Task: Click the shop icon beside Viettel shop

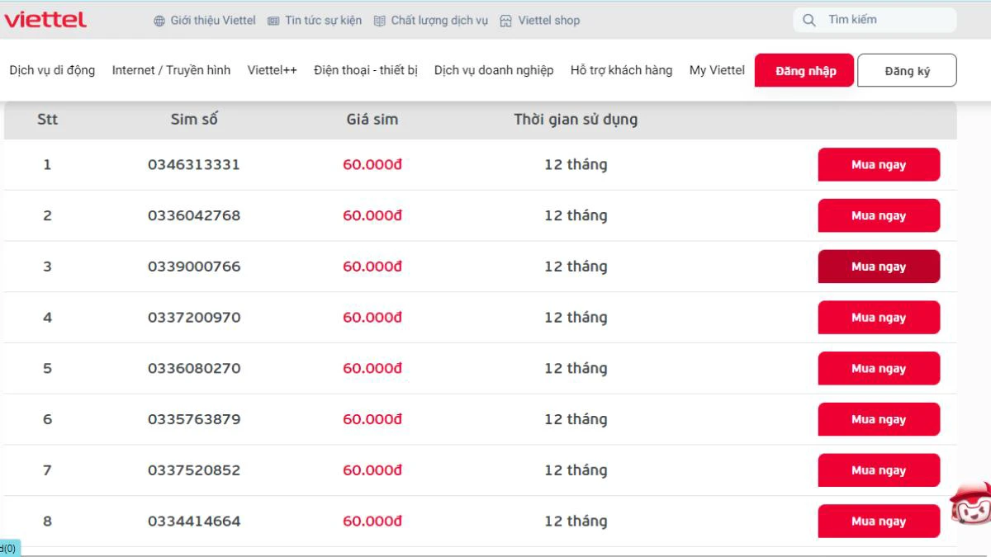Action: 506,21
